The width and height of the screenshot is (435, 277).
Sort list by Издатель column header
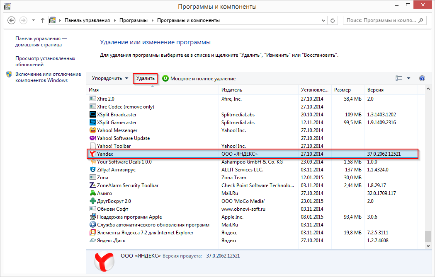tap(232, 90)
